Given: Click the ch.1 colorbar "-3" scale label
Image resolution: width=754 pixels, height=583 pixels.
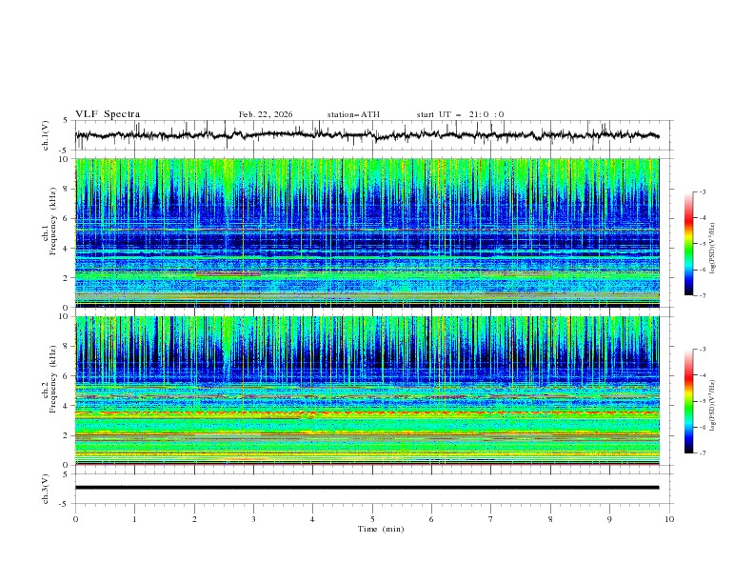Looking at the screenshot, I should [x=703, y=191].
